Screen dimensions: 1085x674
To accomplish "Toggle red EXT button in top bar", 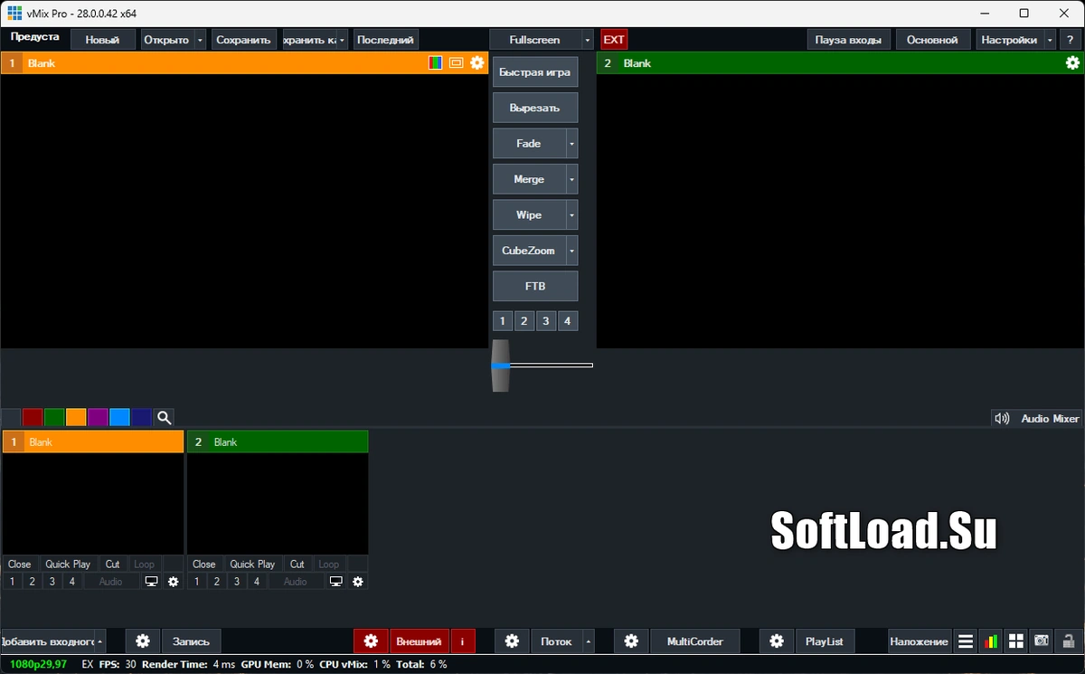I will coord(614,40).
